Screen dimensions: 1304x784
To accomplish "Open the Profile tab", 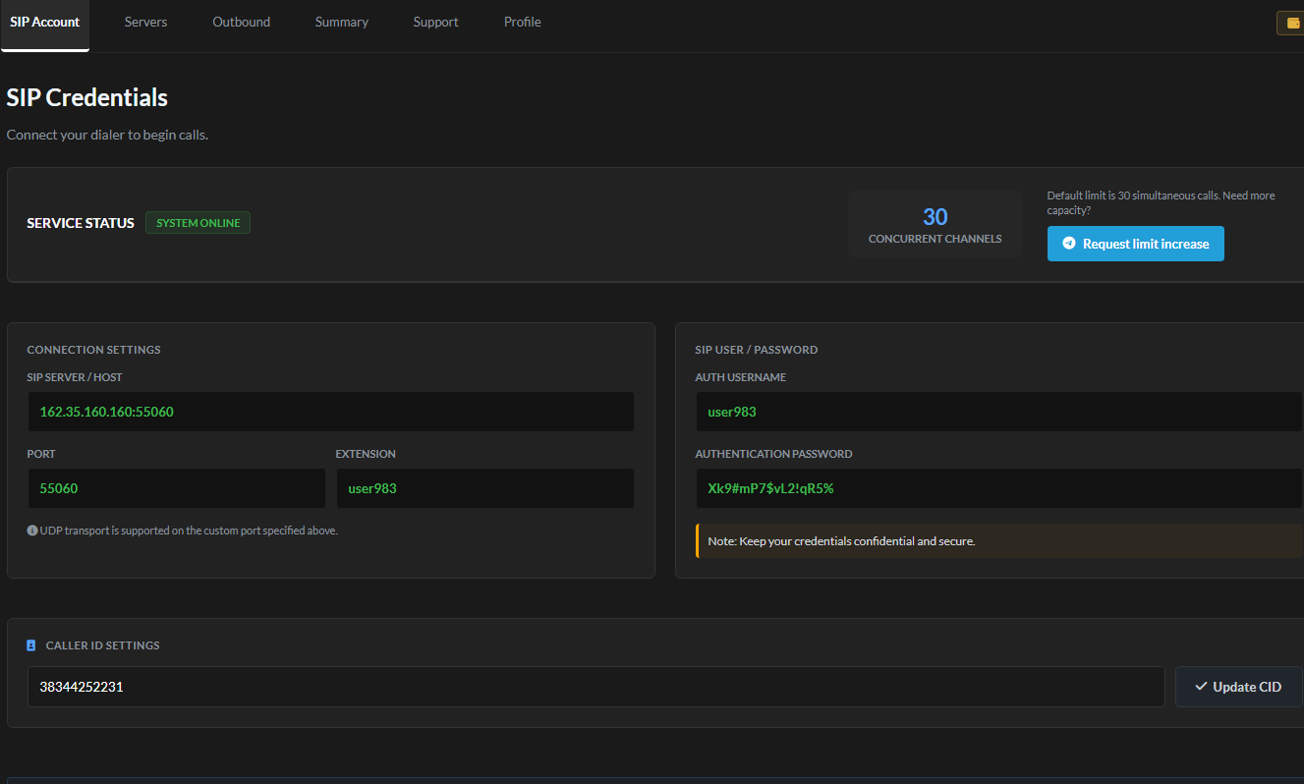I will [x=523, y=23].
